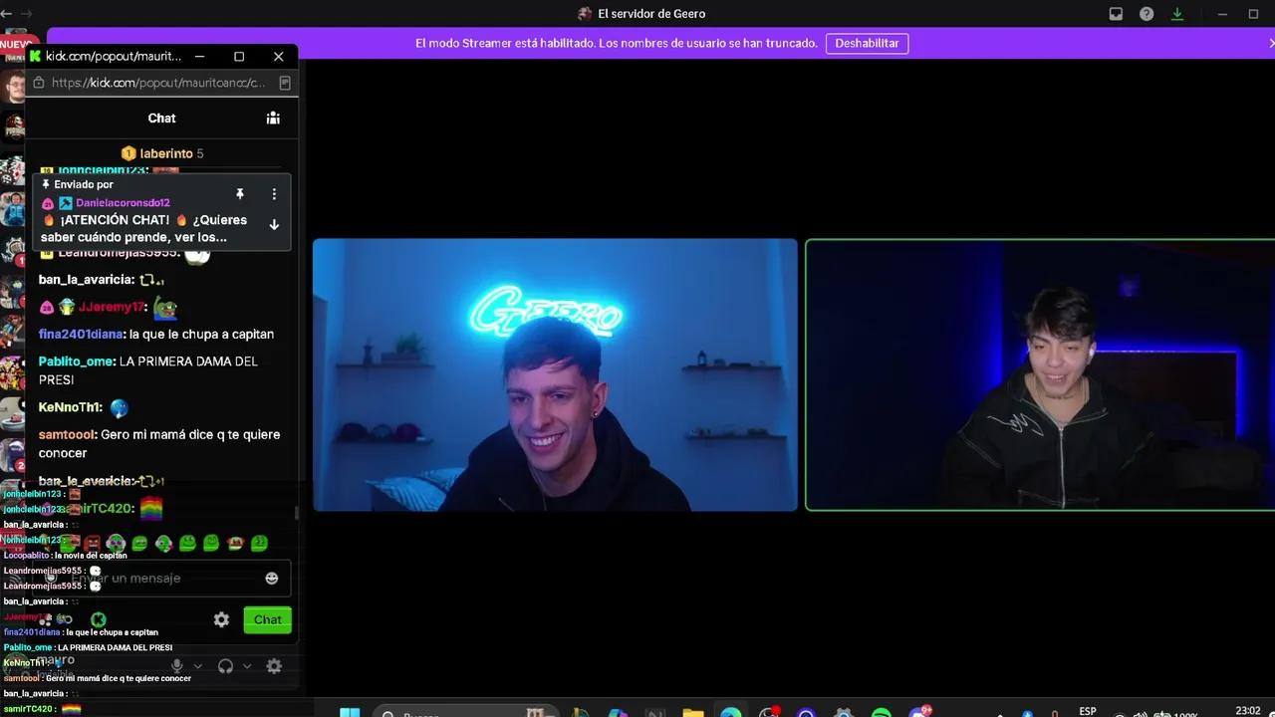
Task: Open Microsoft Edge from the taskbar
Action: coord(731,712)
